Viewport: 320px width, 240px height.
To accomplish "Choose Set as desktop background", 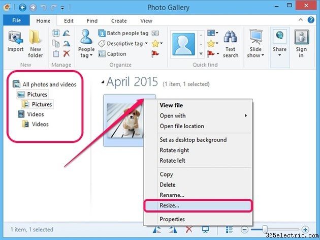I will (x=198, y=140).
